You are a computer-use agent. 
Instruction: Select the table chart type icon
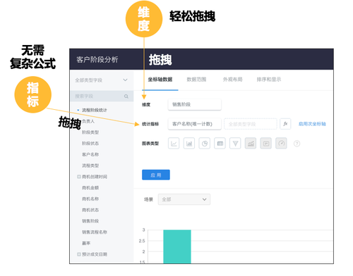point(220,144)
